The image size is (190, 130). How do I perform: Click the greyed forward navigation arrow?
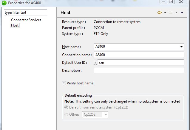click(171, 13)
